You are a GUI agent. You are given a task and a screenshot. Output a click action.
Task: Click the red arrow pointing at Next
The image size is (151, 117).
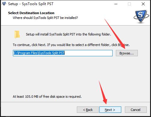[x=103, y=92]
